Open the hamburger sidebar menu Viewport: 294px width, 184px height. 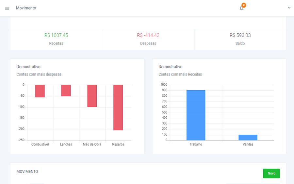coord(7,8)
